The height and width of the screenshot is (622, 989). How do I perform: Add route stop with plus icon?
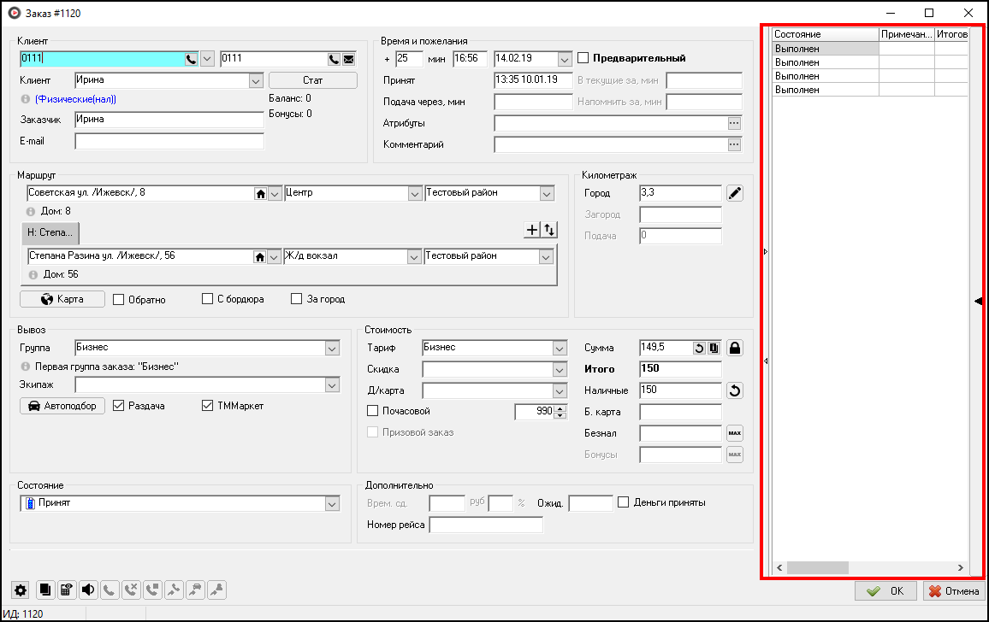pyautogui.click(x=532, y=229)
